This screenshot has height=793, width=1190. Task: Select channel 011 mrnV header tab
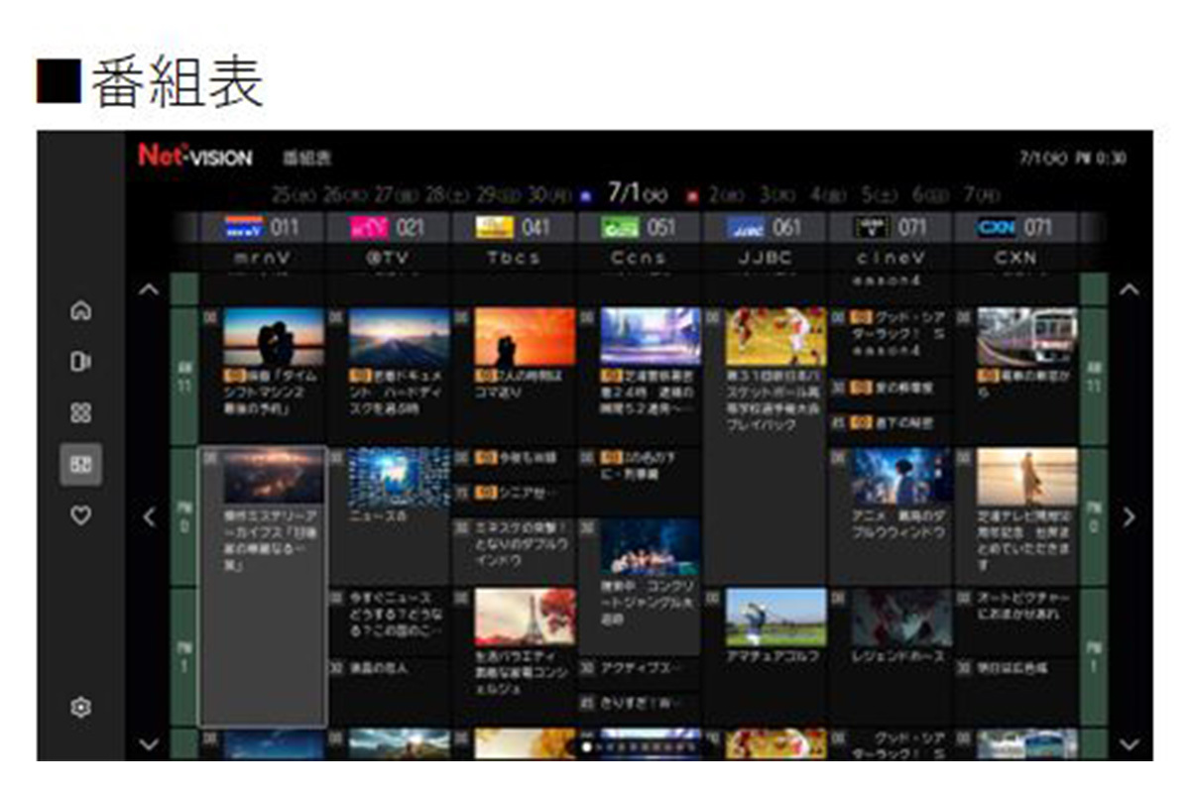263,228
